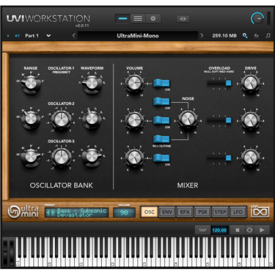Click the first row Drive knob
This screenshot has height=275, width=275.
tap(250, 83)
